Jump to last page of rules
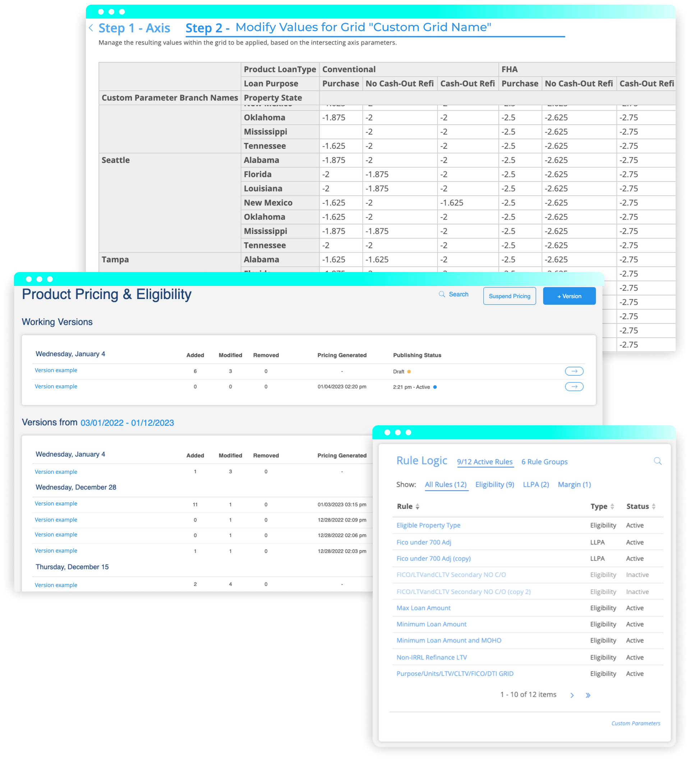The height and width of the screenshot is (760, 690). point(588,695)
